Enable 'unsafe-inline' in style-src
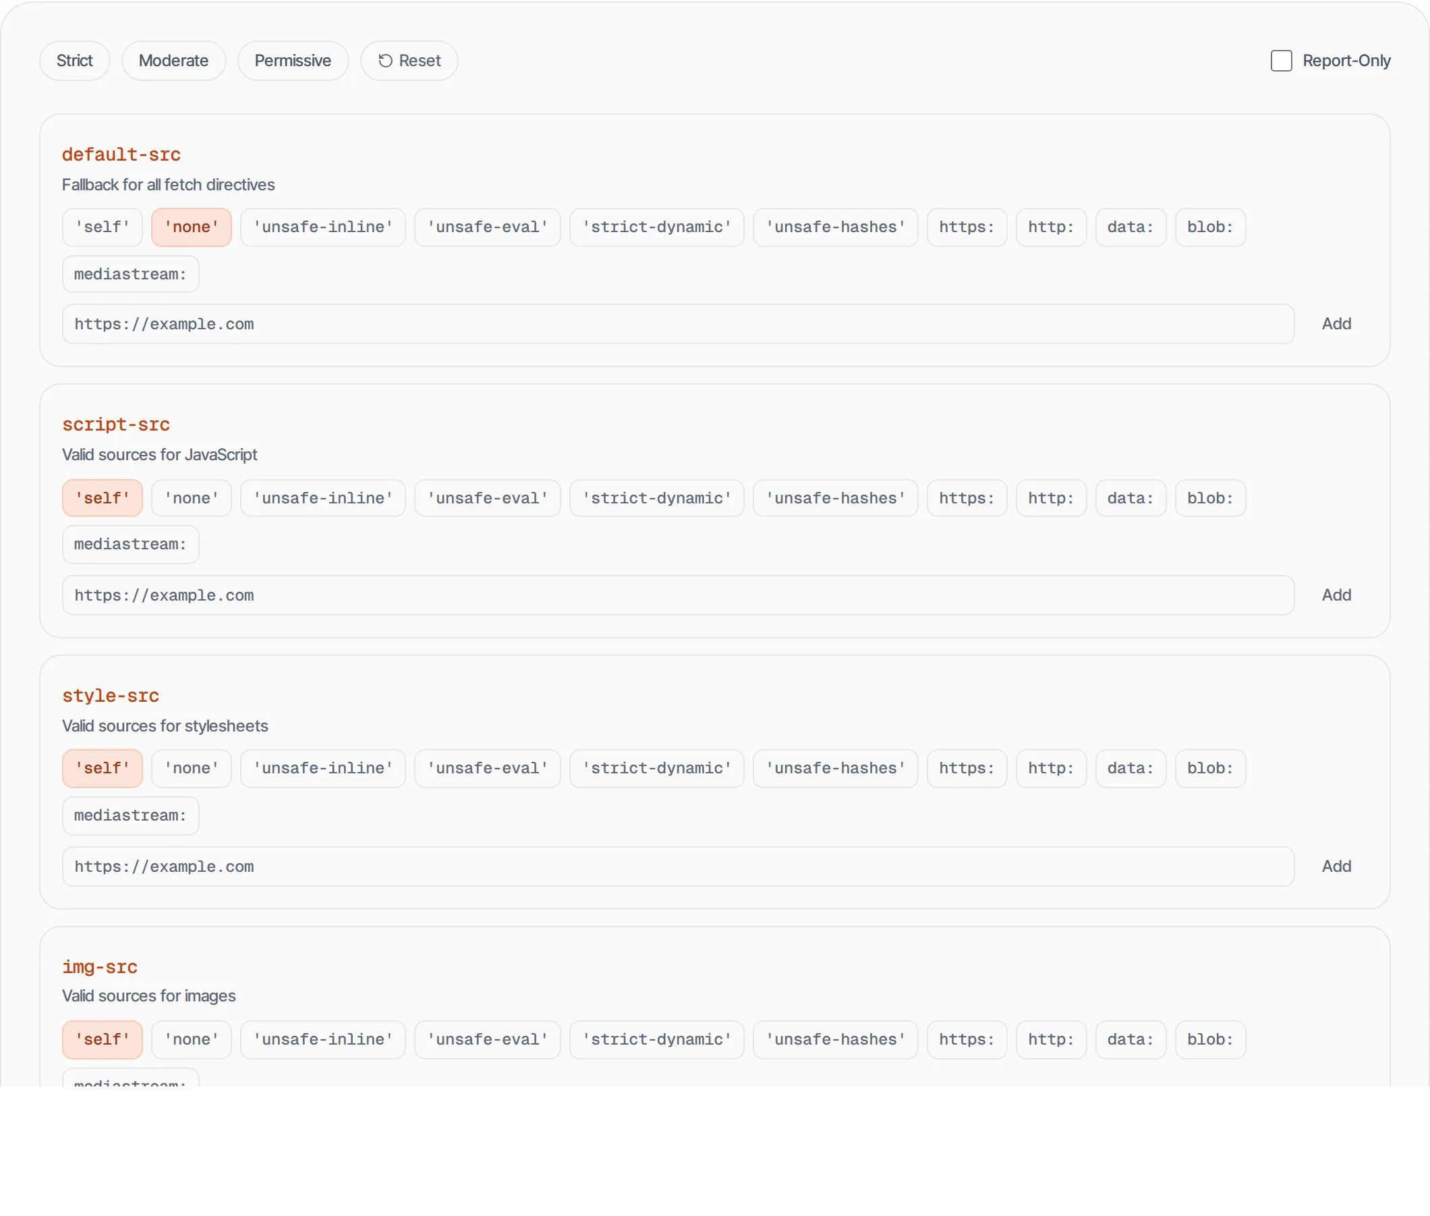The image size is (1430, 1216). (x=323, y=769)
